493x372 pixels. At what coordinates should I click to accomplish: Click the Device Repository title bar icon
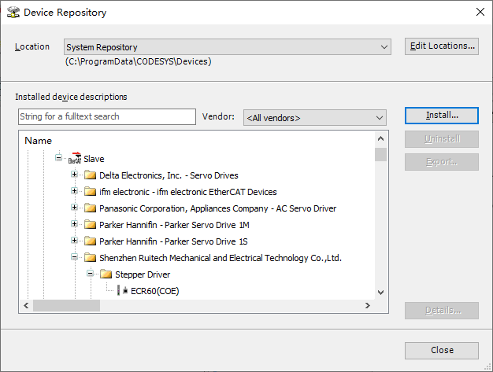click(13, 13)
